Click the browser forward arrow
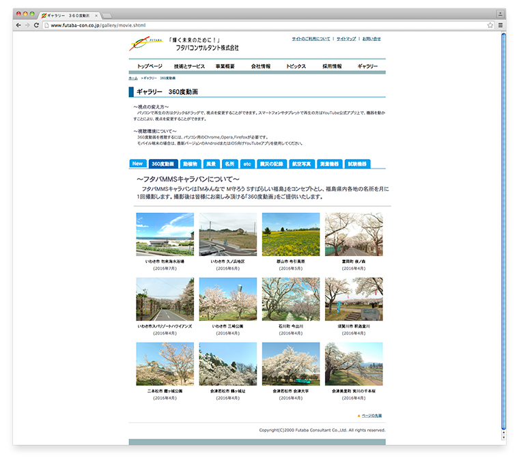The image size is (519, 462). coord(27,25)
